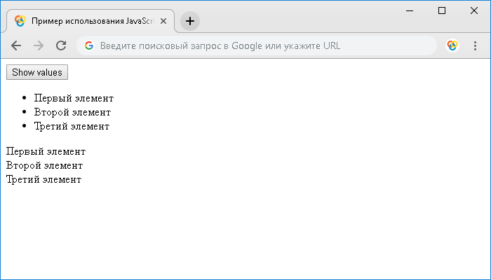The height and width of the screenshot is (280, 491).
Task: Open the three-dot Chrome menu
Action: click(475, 45)
